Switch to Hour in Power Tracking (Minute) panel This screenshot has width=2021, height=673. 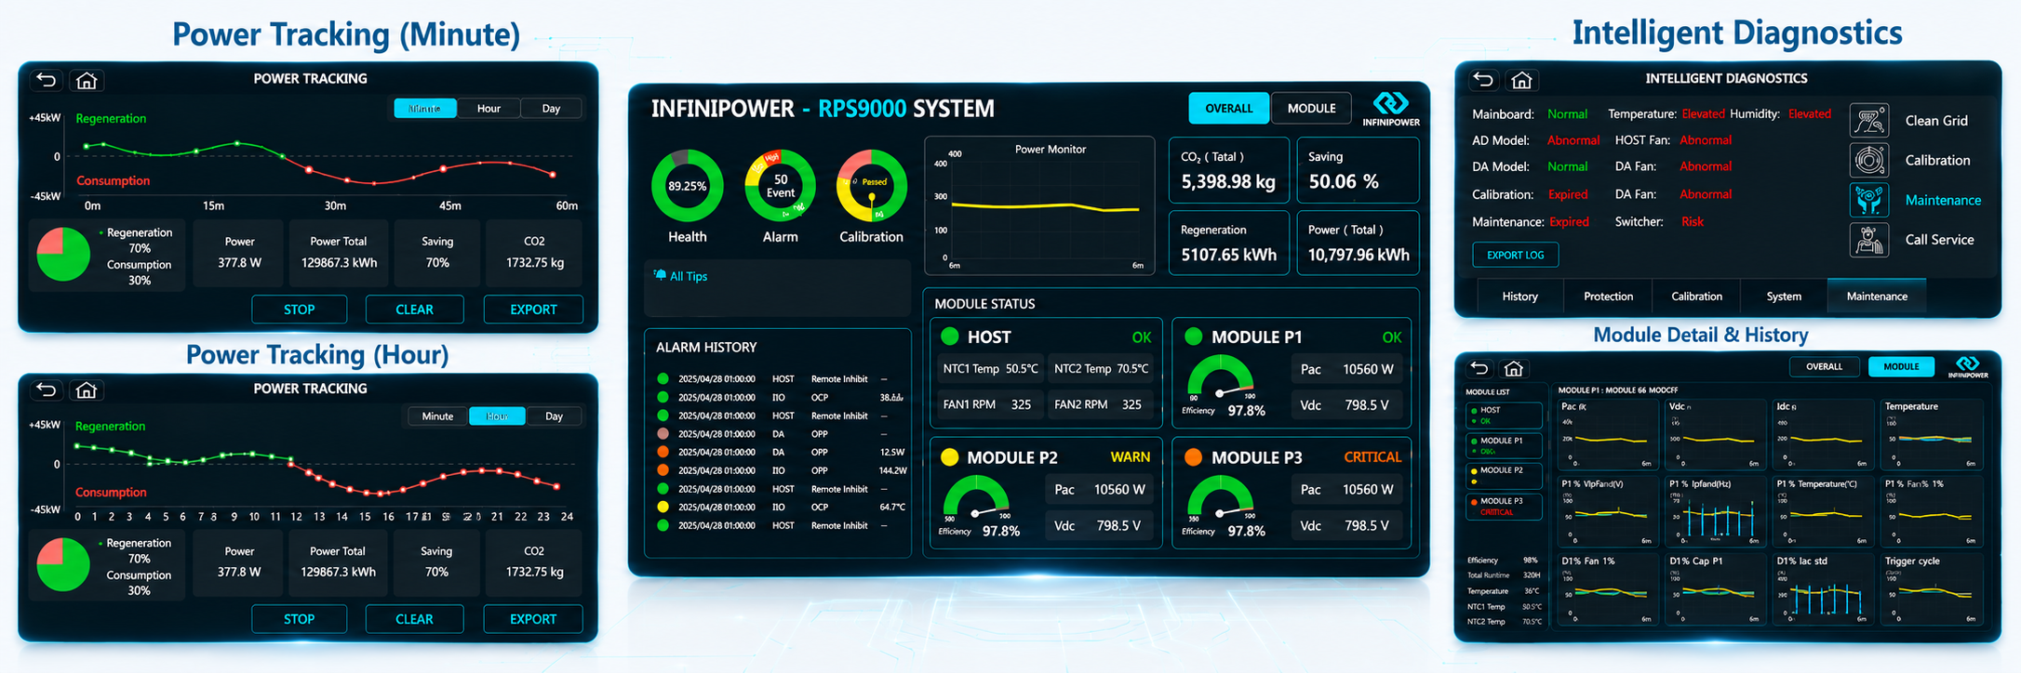point(489,109)
